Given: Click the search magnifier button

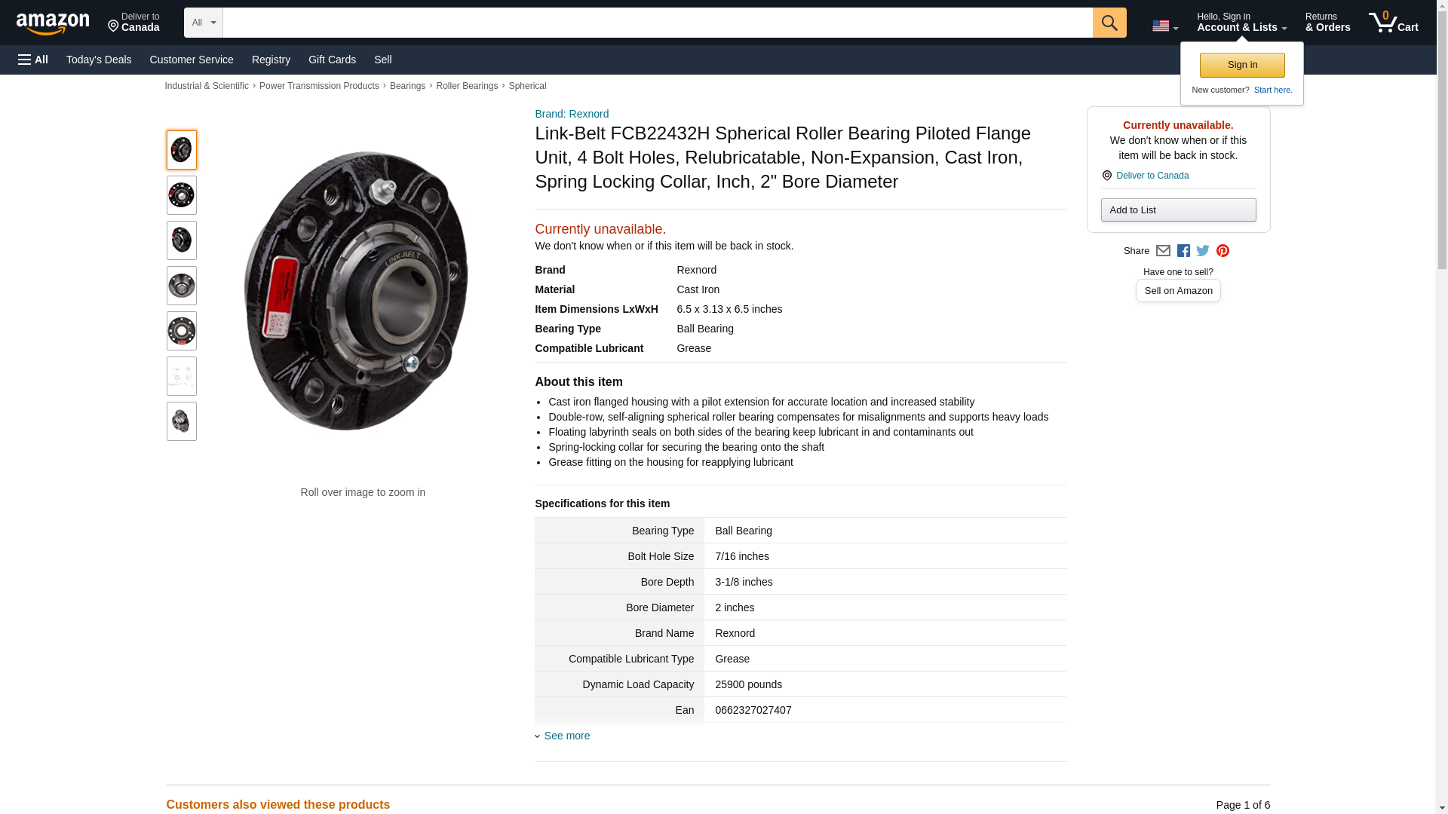Looking at the screenshot, I should (1109, 23).
